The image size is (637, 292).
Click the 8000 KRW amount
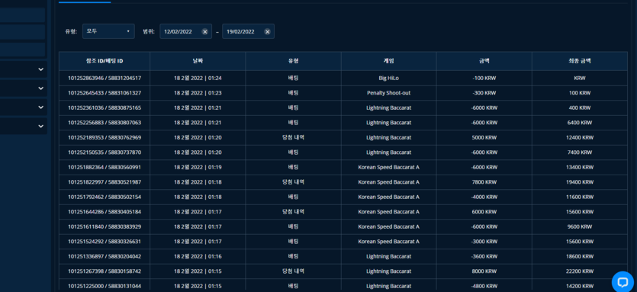[484, 271]
